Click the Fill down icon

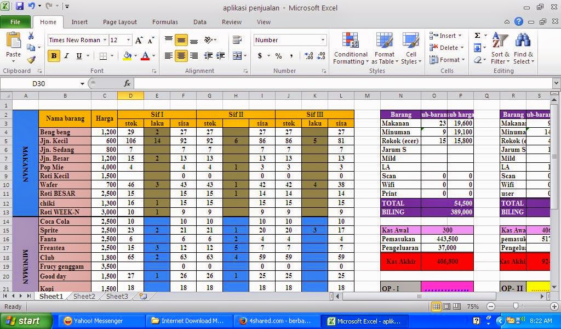pyautogui.click(x=477, y=48)
